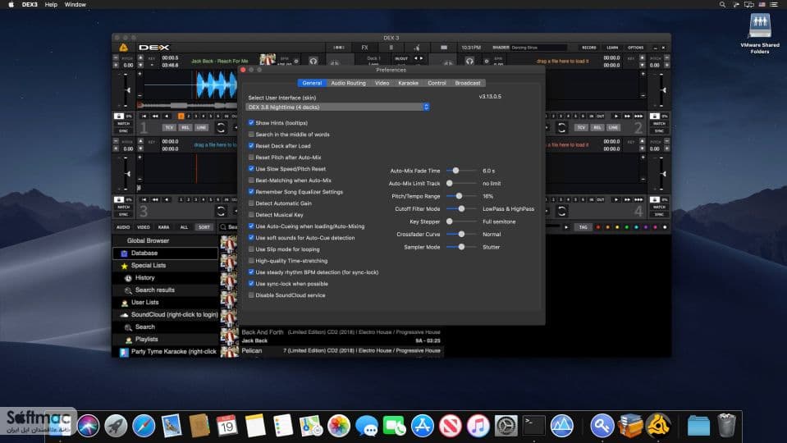Click deck 1 skip-to-start playback icon
787x443 pixels.
(x=144, y=116)
